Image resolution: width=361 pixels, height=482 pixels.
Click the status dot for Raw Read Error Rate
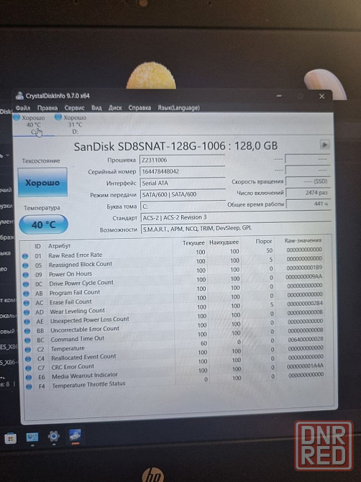(25, 256)
